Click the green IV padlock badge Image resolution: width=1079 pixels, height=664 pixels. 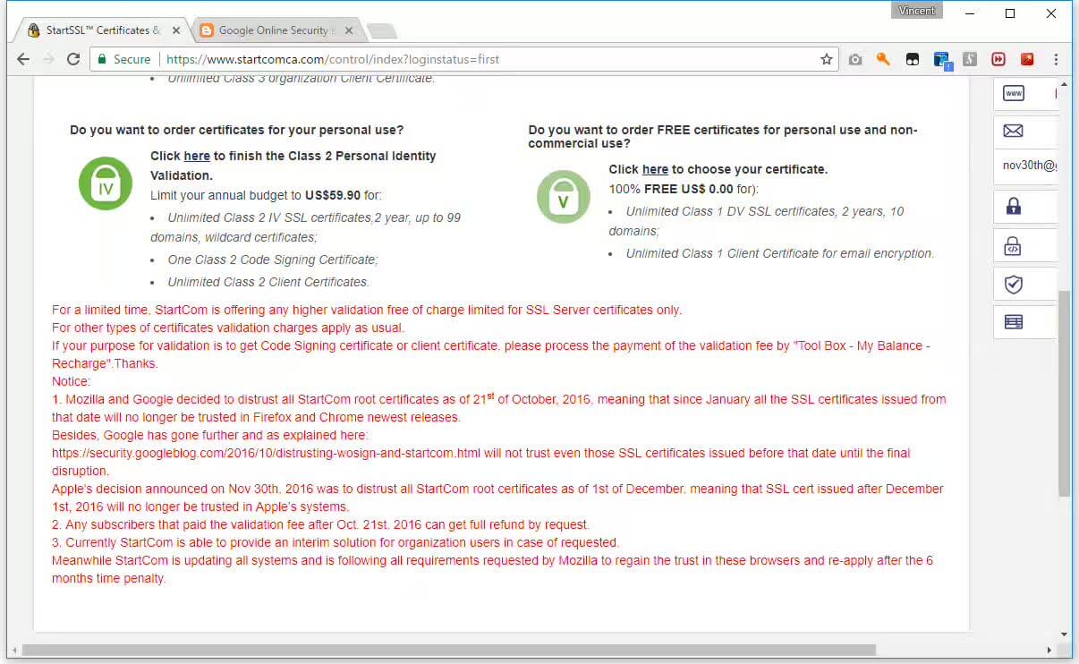click(106, 183)
